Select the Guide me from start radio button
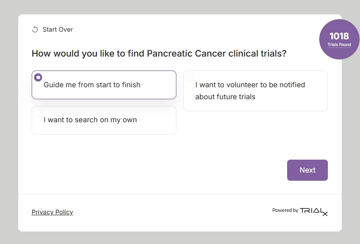Screen dimensions: 360x244 point(38,77)
